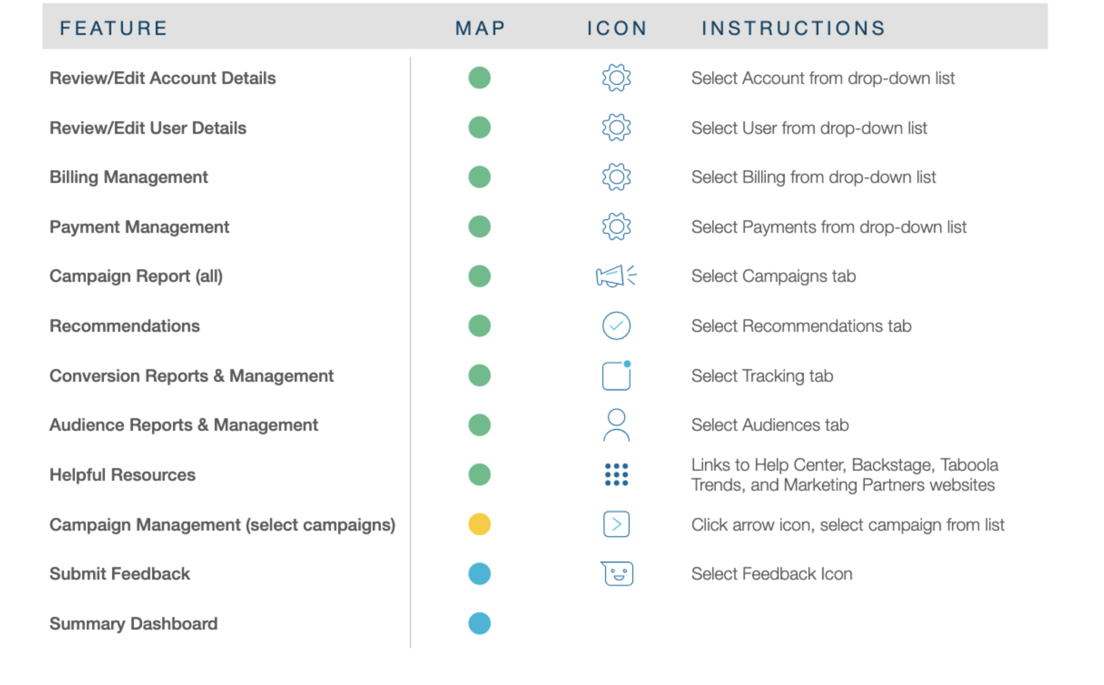Image resolution: width=1104 pixels, height=685 pixels.
Task: Click the gear icon in Billing Management row
Action: tap(616, 177)
